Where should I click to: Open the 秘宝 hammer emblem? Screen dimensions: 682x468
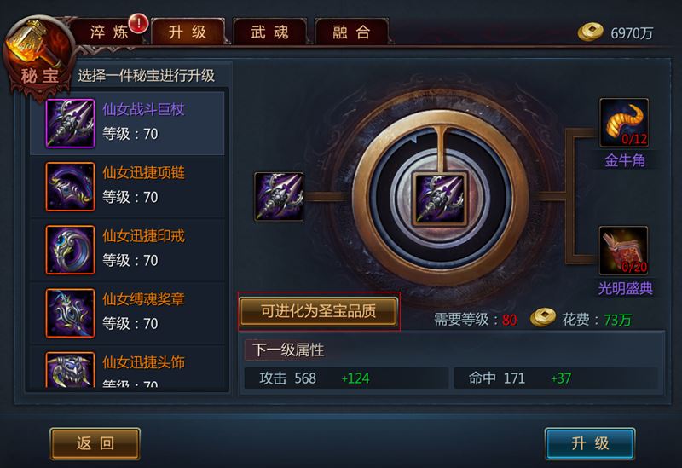point(38,55)
